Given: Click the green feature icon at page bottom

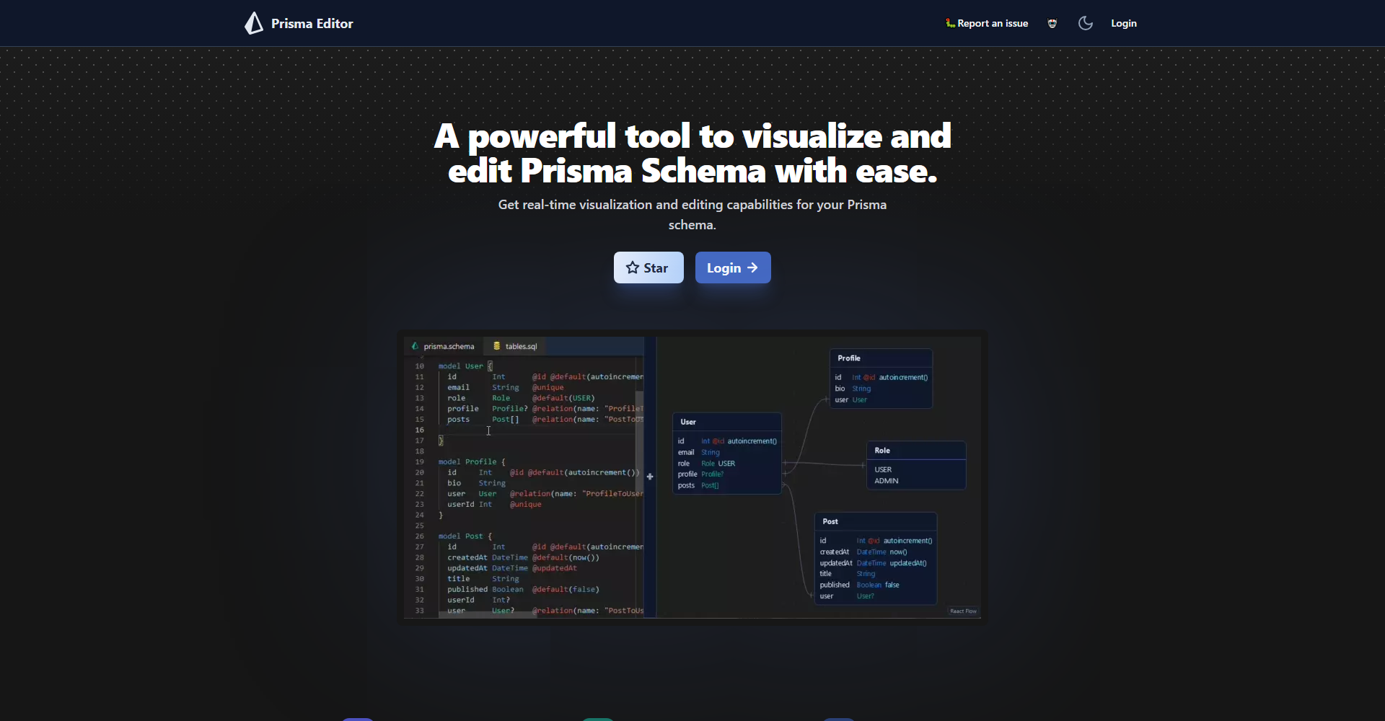Looking at the screenshot, I should (597, 718).
